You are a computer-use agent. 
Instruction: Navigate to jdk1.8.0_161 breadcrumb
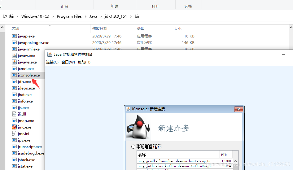point(116,16)
